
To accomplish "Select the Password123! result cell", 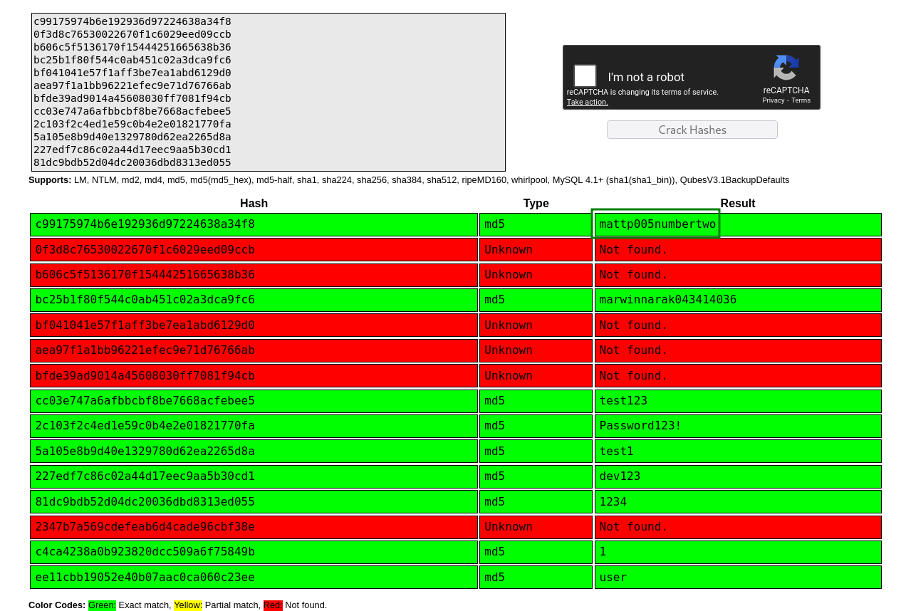I will (x=737, y=426).
